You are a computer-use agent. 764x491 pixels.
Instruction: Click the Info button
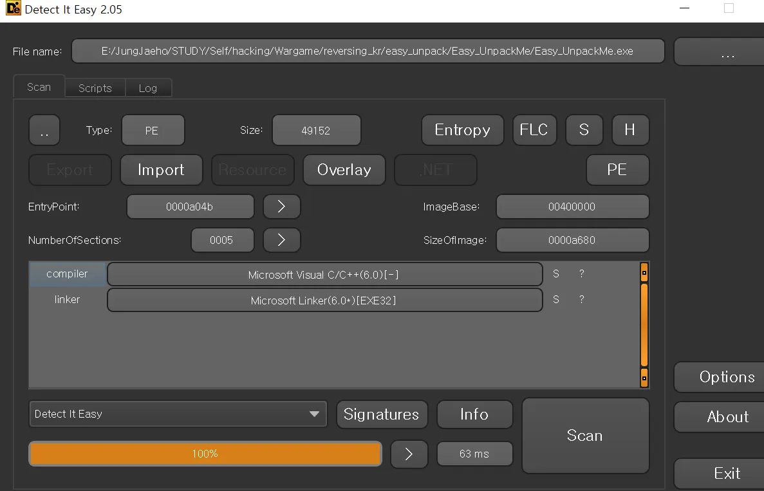click(x=474, y=414)
